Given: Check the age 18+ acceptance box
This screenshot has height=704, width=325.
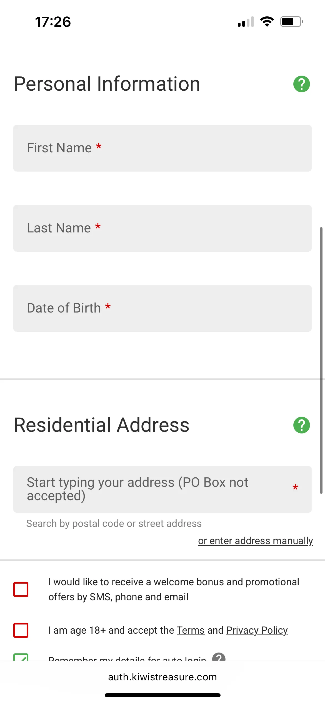Looking at the screenshot, I should point(21,630).
